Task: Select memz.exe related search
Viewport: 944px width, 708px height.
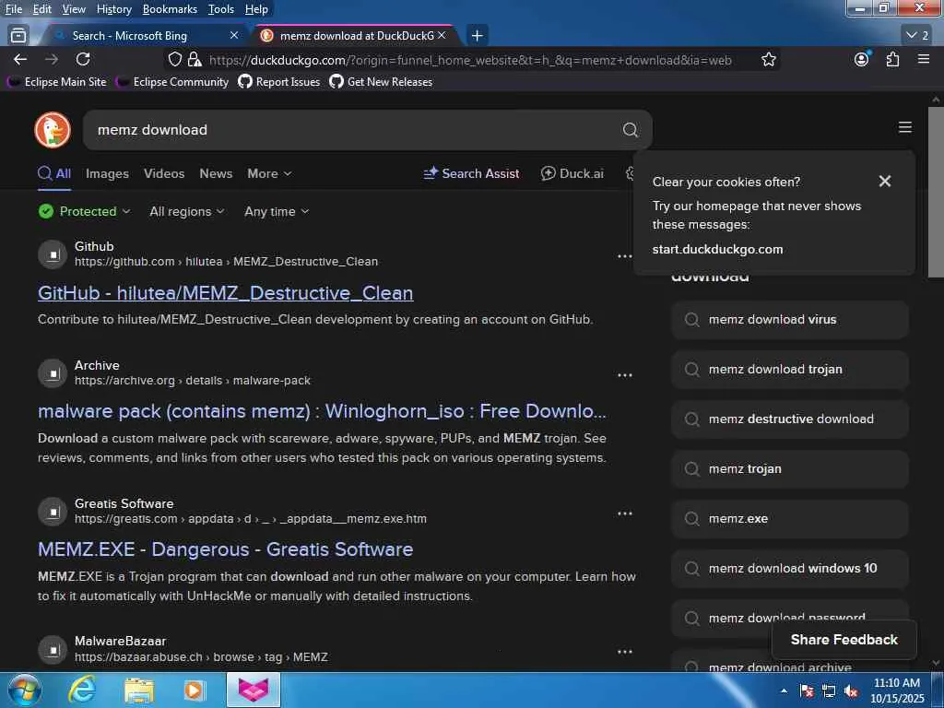Action: [x=790, y=518]
